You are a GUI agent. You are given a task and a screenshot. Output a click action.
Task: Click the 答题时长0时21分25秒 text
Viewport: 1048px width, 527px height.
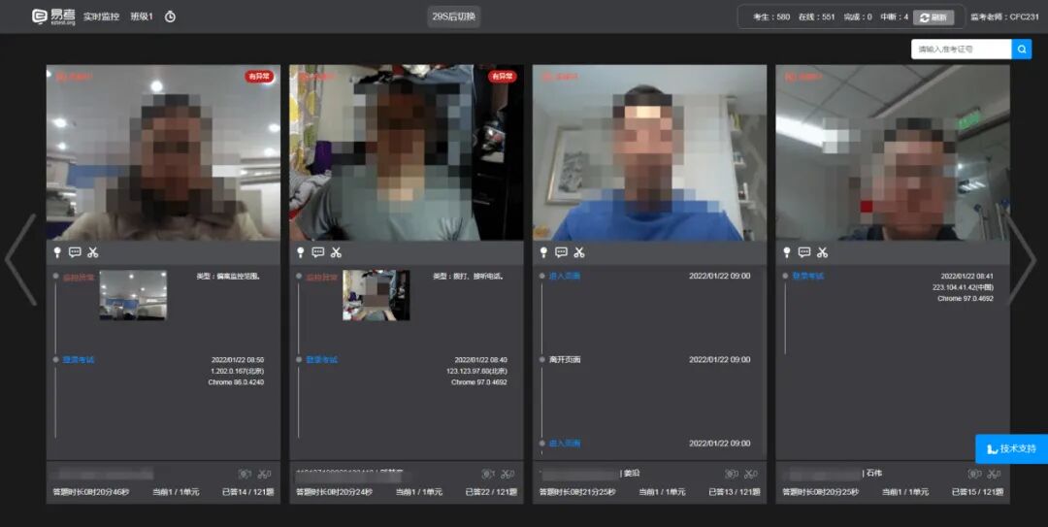coord(577,492)
